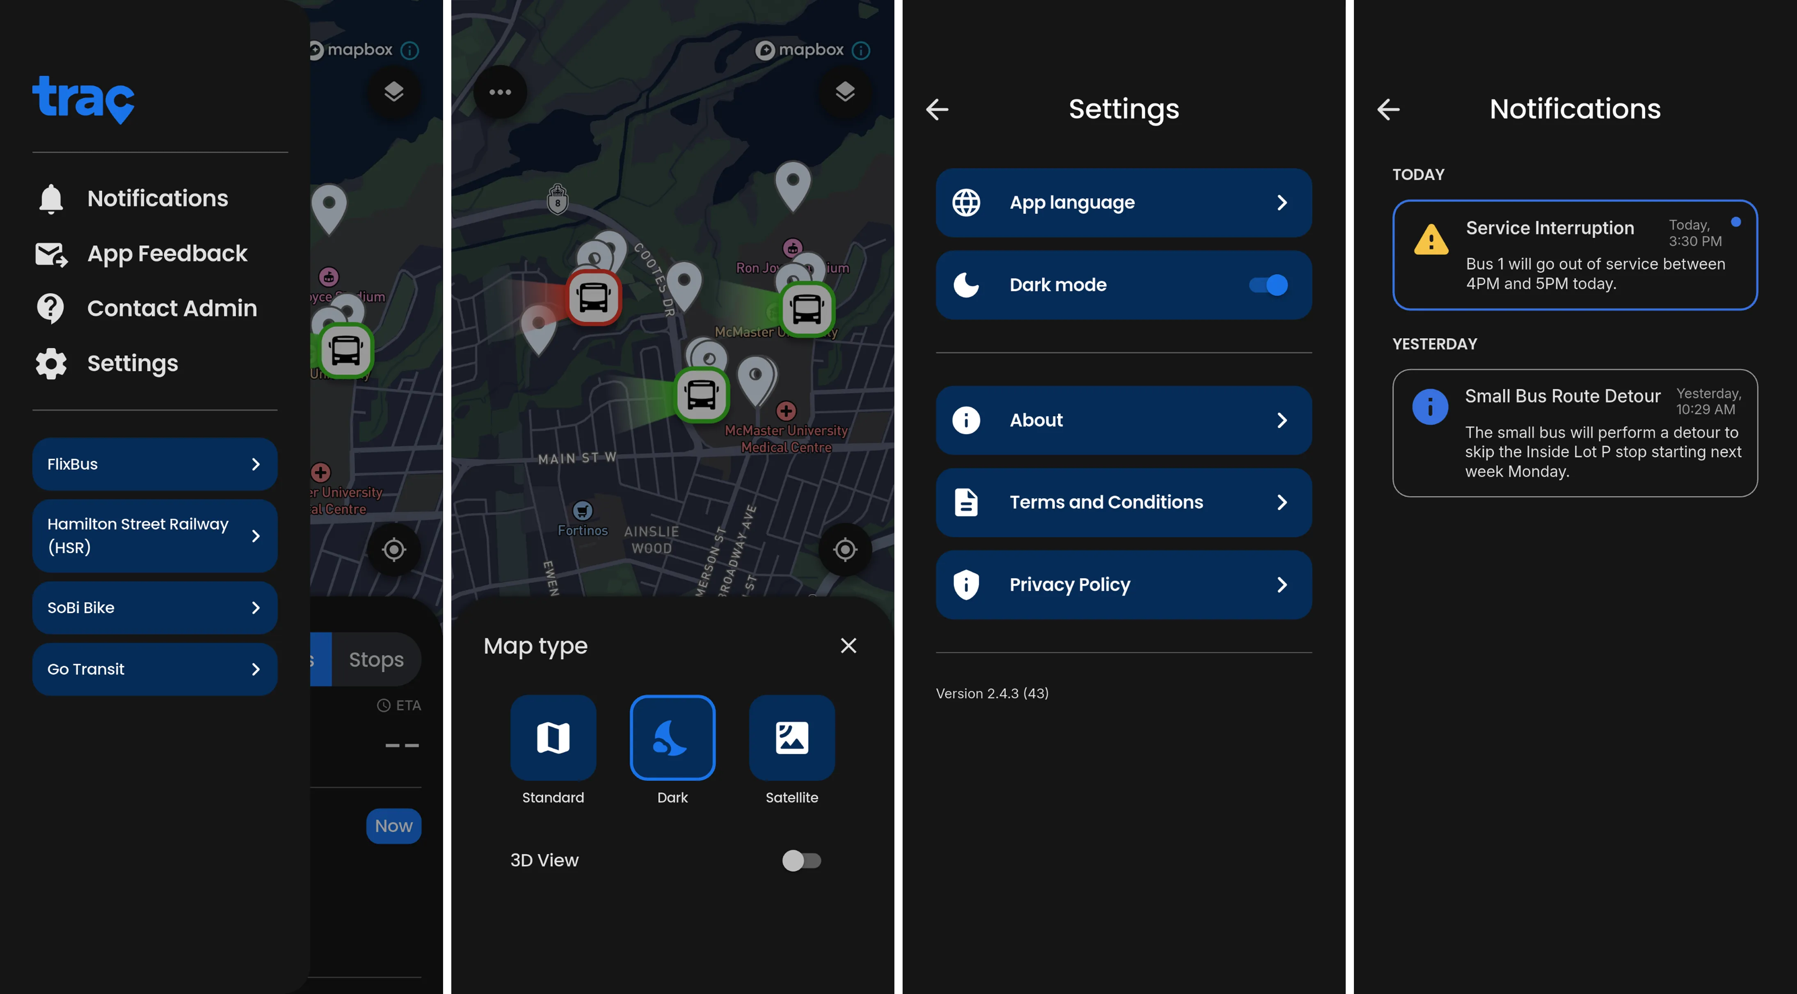This screenshot has width=1797, height=994.
Task: Tap warning icon on Service Interruption notification
Action: pos(1431,240)
